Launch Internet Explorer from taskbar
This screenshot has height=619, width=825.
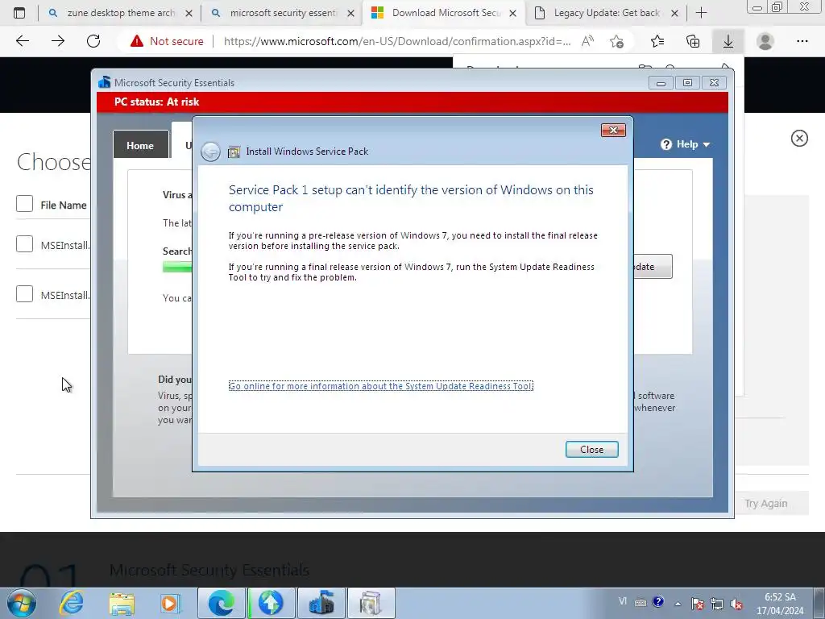tap(72, 603)
